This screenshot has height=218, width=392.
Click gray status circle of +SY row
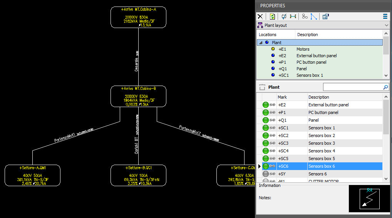(265, 174)
